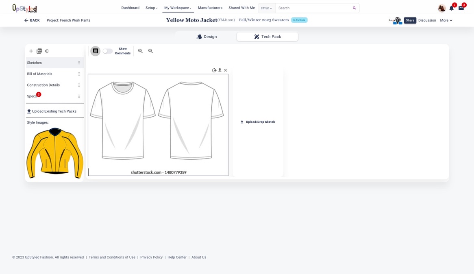
Task: Click the Share button
Action: tap(410, 20)
